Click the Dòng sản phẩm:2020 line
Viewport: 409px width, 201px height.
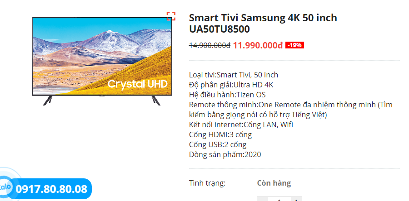(x=225, y=154)
